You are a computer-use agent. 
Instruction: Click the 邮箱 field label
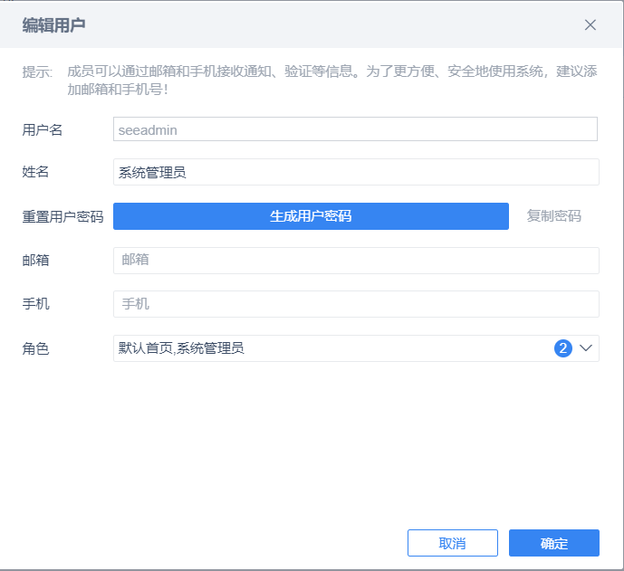[x=35, y=261]
